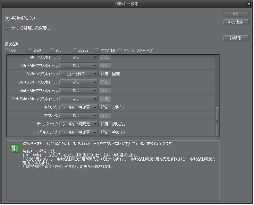Tick the マウス(M) filter checkbox
254x205 pixels.
pyautogui.click(x=97, y=50)
